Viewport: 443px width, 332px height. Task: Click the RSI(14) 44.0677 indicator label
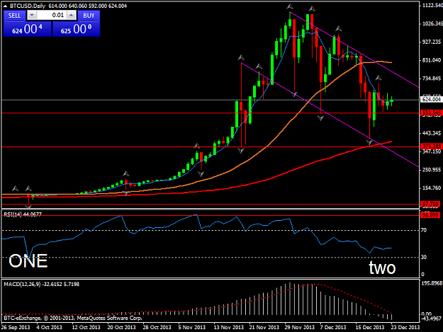tap(23, 214)
